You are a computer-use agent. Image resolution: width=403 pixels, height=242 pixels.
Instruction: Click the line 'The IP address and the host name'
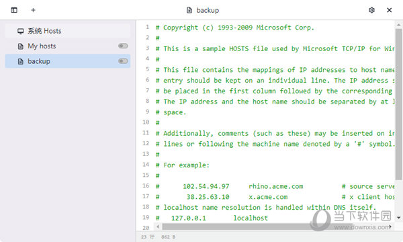click(x=275, y=102)
